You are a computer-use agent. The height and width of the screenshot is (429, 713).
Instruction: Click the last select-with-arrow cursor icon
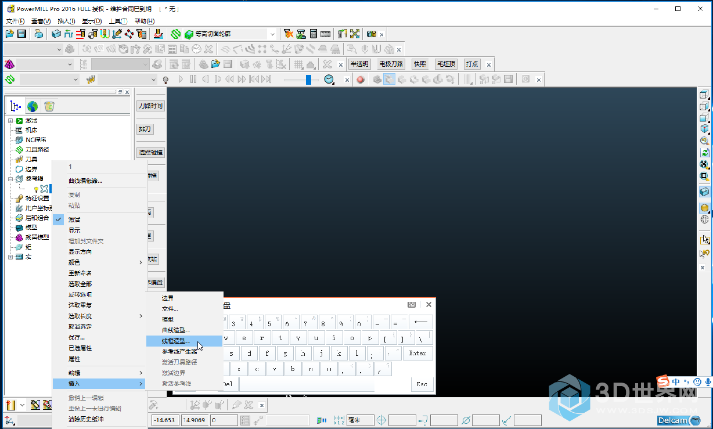click(x=704, y=253)
